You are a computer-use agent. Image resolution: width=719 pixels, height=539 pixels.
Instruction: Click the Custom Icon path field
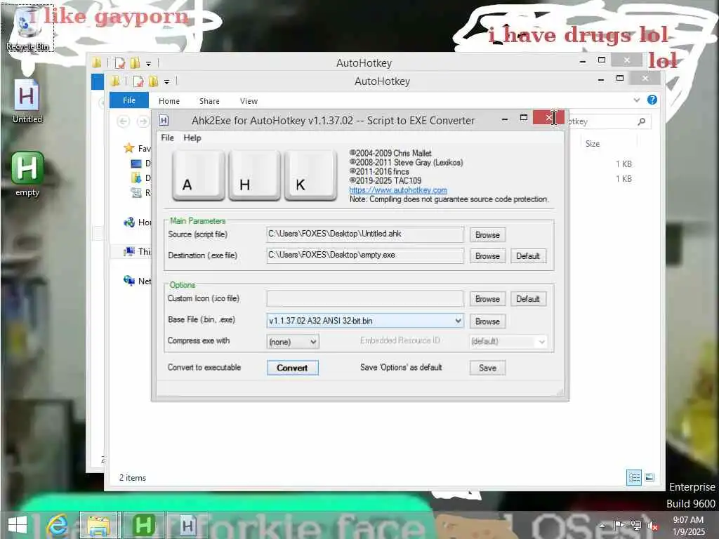tap(365, 298)
